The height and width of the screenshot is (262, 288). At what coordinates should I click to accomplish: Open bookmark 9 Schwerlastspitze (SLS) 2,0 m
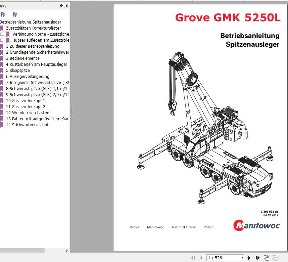[38, 95]
